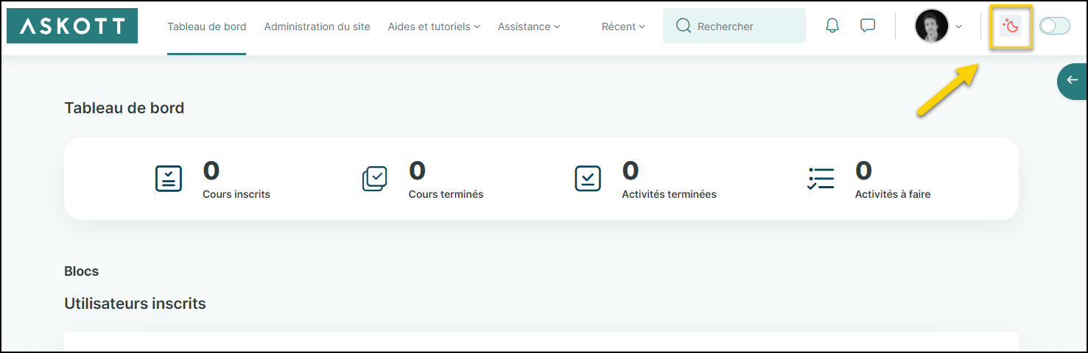Click the user profile avatar
Screen dimensions: 1088x353
click(x=932, y=26)
